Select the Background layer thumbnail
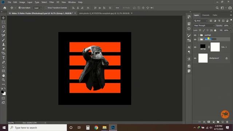Screen dimensions: 233x131 (203, 58)
